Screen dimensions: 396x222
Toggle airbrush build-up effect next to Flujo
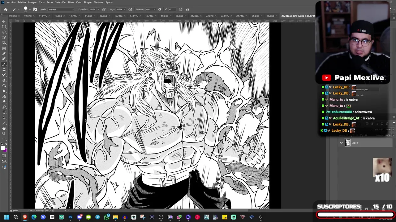[x=130, y=9]
